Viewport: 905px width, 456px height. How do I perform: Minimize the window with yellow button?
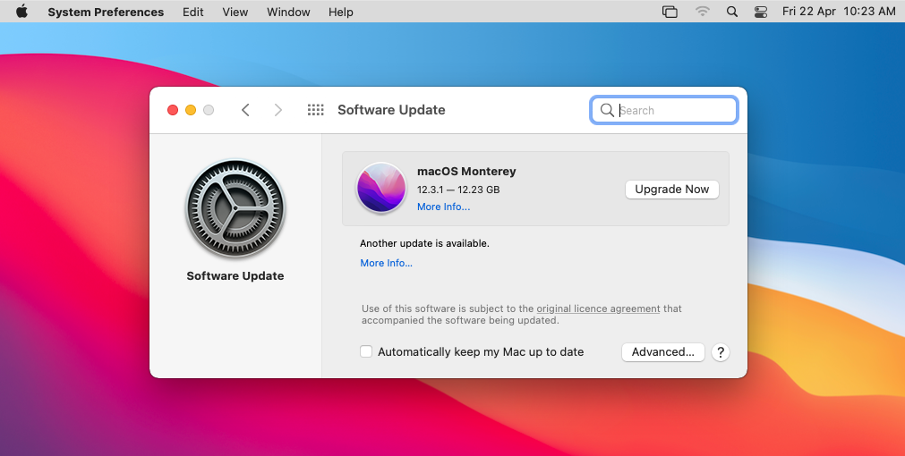click(191, 110)
